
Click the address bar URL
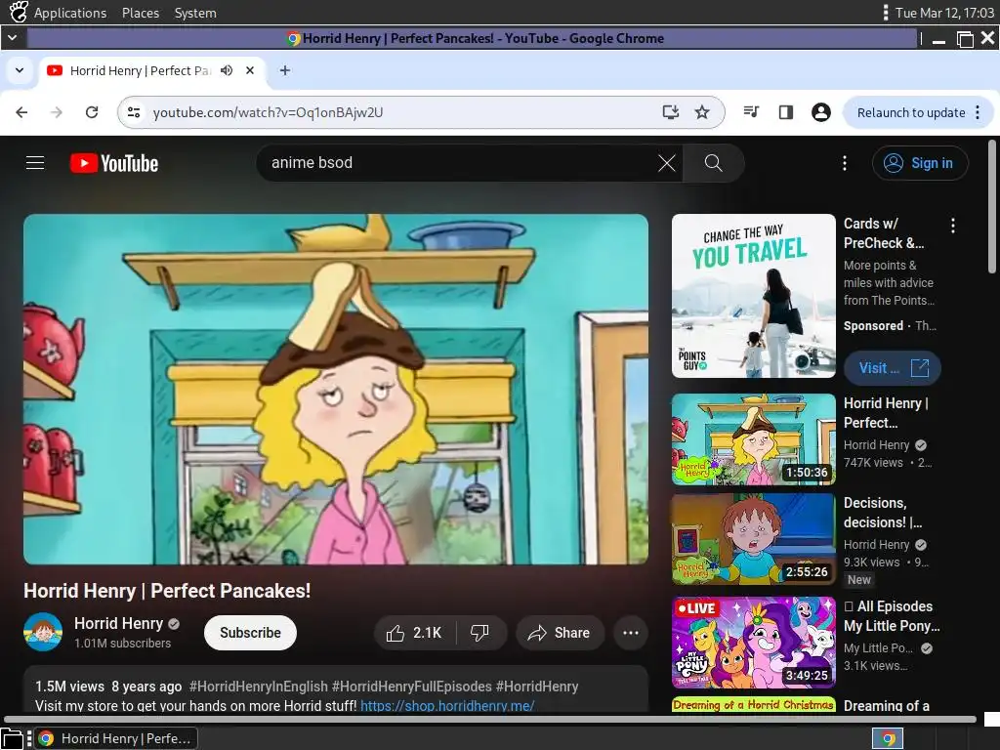[x=268, y=112]
